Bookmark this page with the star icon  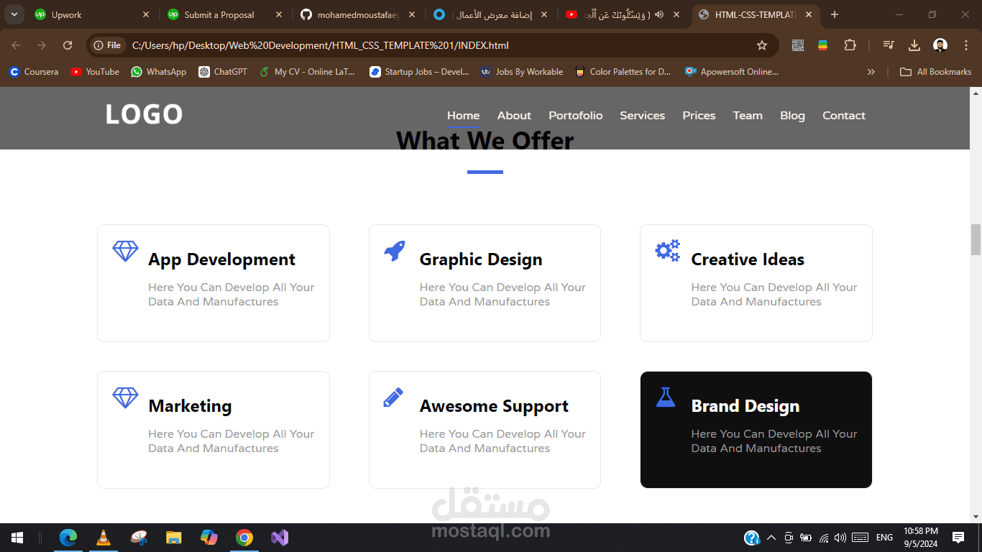(x=762, y=45)
